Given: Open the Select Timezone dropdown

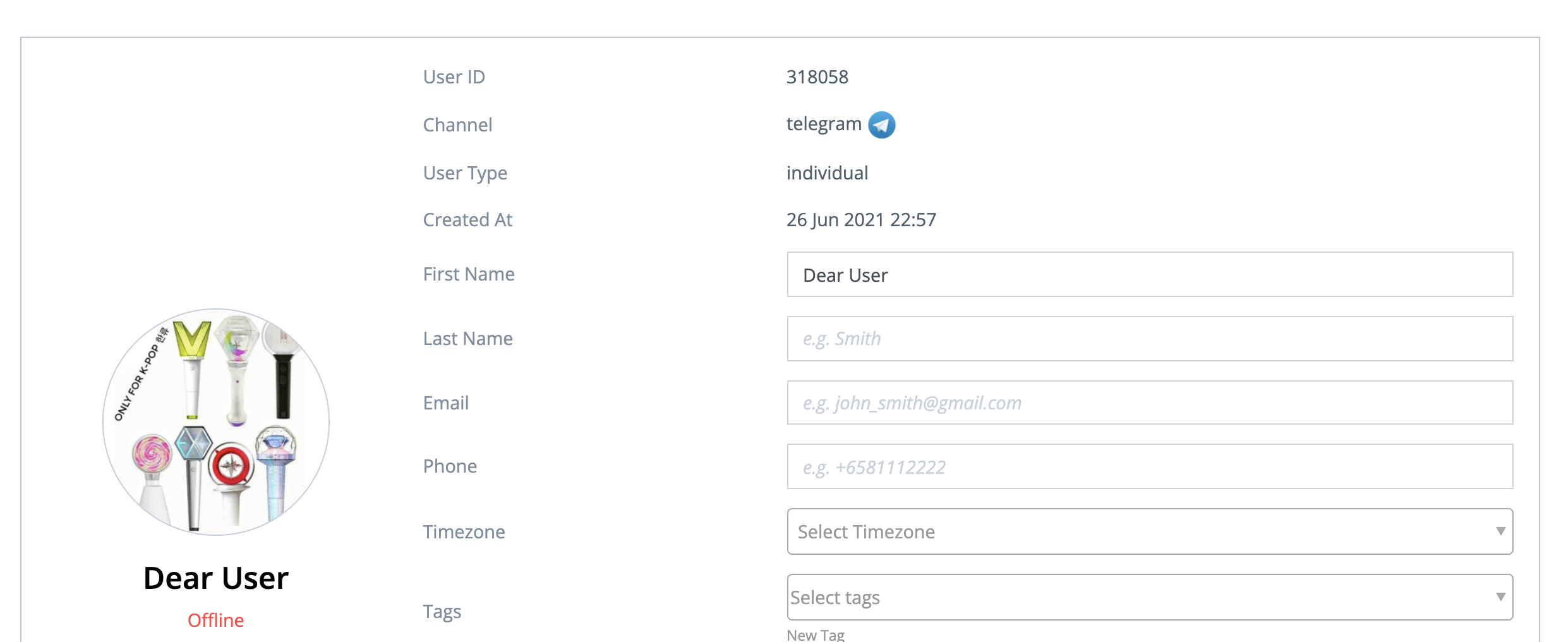Looking at the screenshot, I should pos(1137,532).
